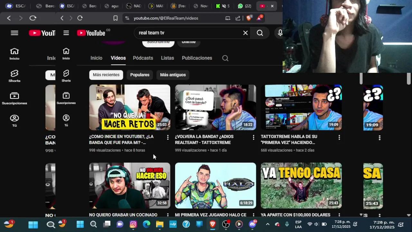Switch to the Vídeos channel tab
The height and width of the screenshot is (232, 412).
(118, 58)
